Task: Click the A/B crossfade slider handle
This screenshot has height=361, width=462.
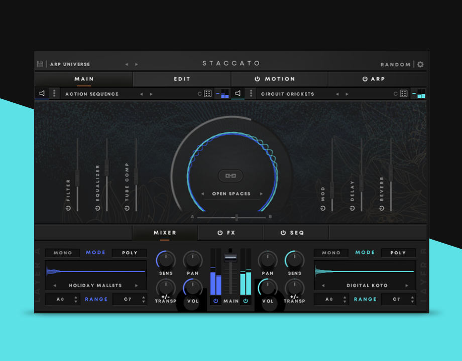Action: [x=236, y=217]
